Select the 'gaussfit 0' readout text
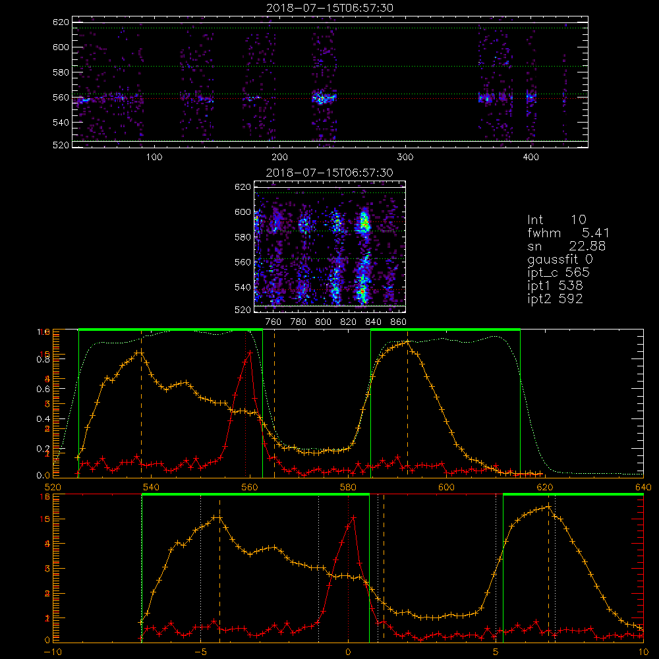 [560, 260]
